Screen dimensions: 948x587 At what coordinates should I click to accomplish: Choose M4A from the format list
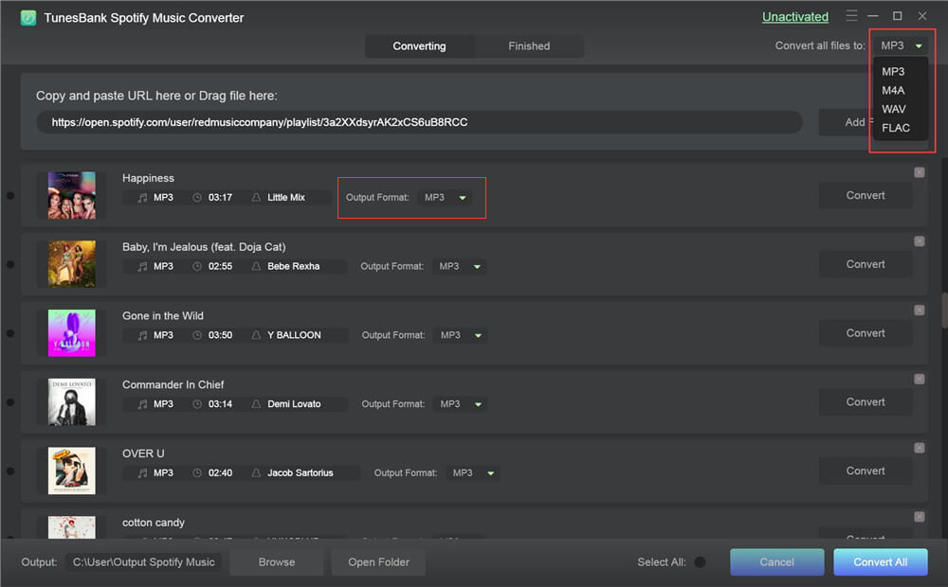coord(893,90)
